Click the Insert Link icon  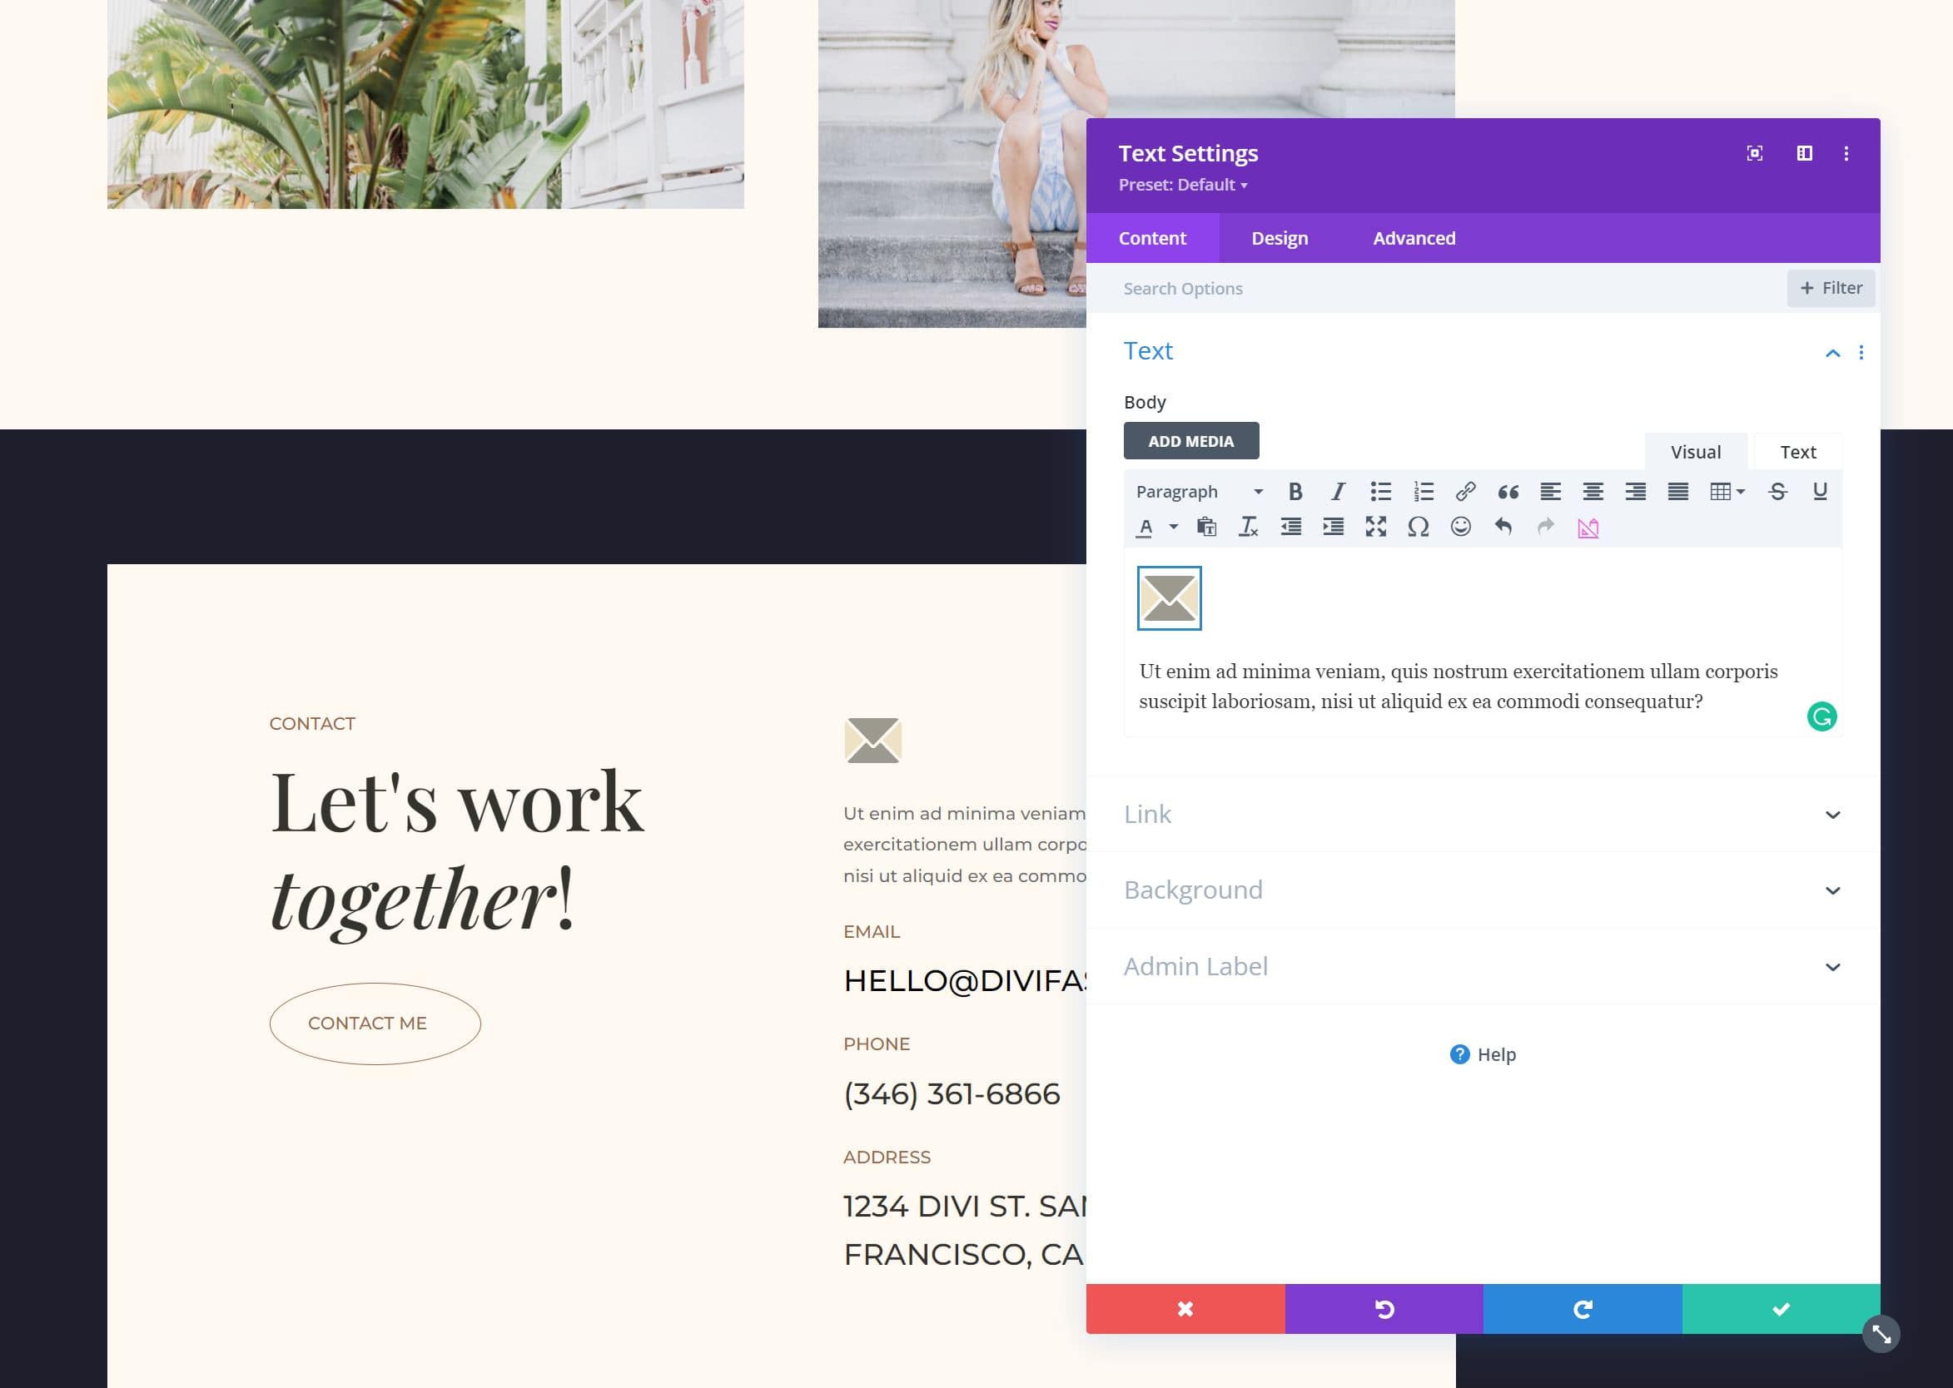click(1465, 491)
